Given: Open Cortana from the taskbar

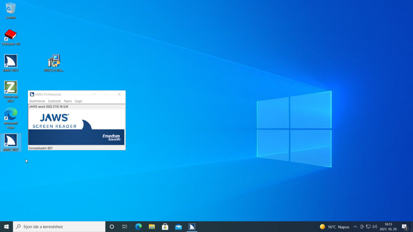Looking at the screenshot, I should (112, 226).
